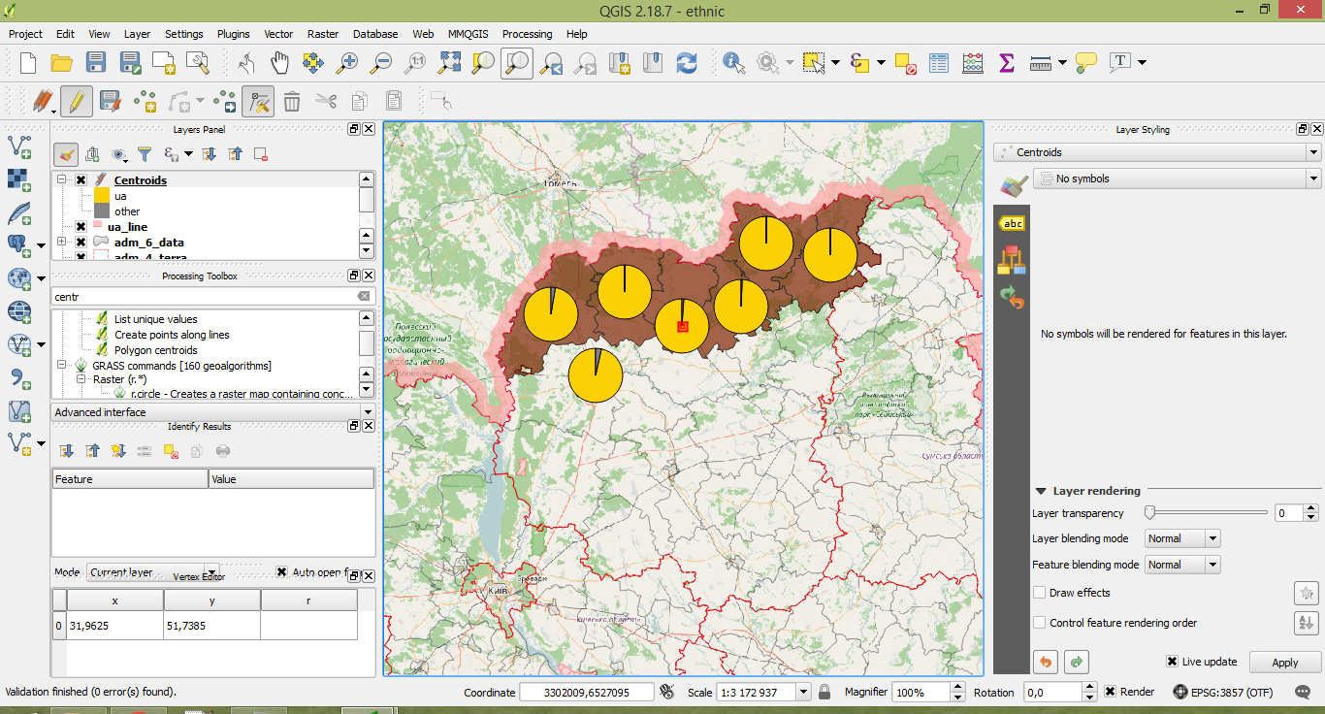
Task: Open the Scale dropdown
Action: coord(803,693)
